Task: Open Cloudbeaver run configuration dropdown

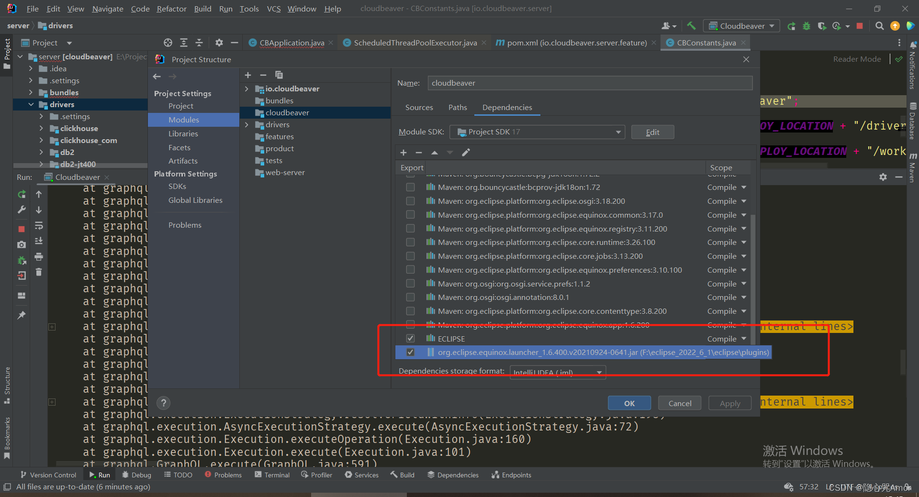Action: pos(741,26)
